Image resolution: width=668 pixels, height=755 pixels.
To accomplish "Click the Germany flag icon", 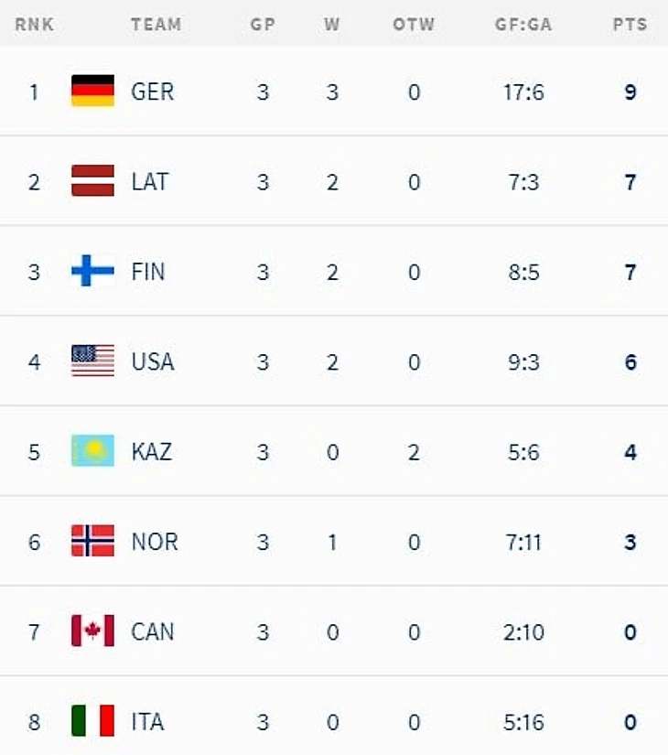I will [x=93, y=90].
